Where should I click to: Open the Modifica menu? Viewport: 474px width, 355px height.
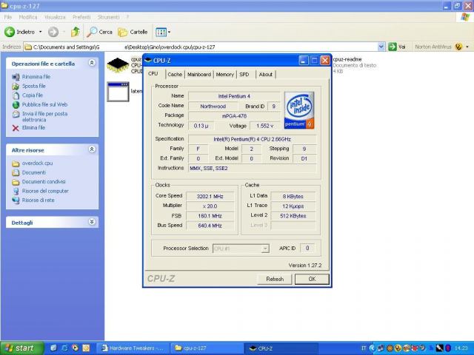tap(28, 17)
